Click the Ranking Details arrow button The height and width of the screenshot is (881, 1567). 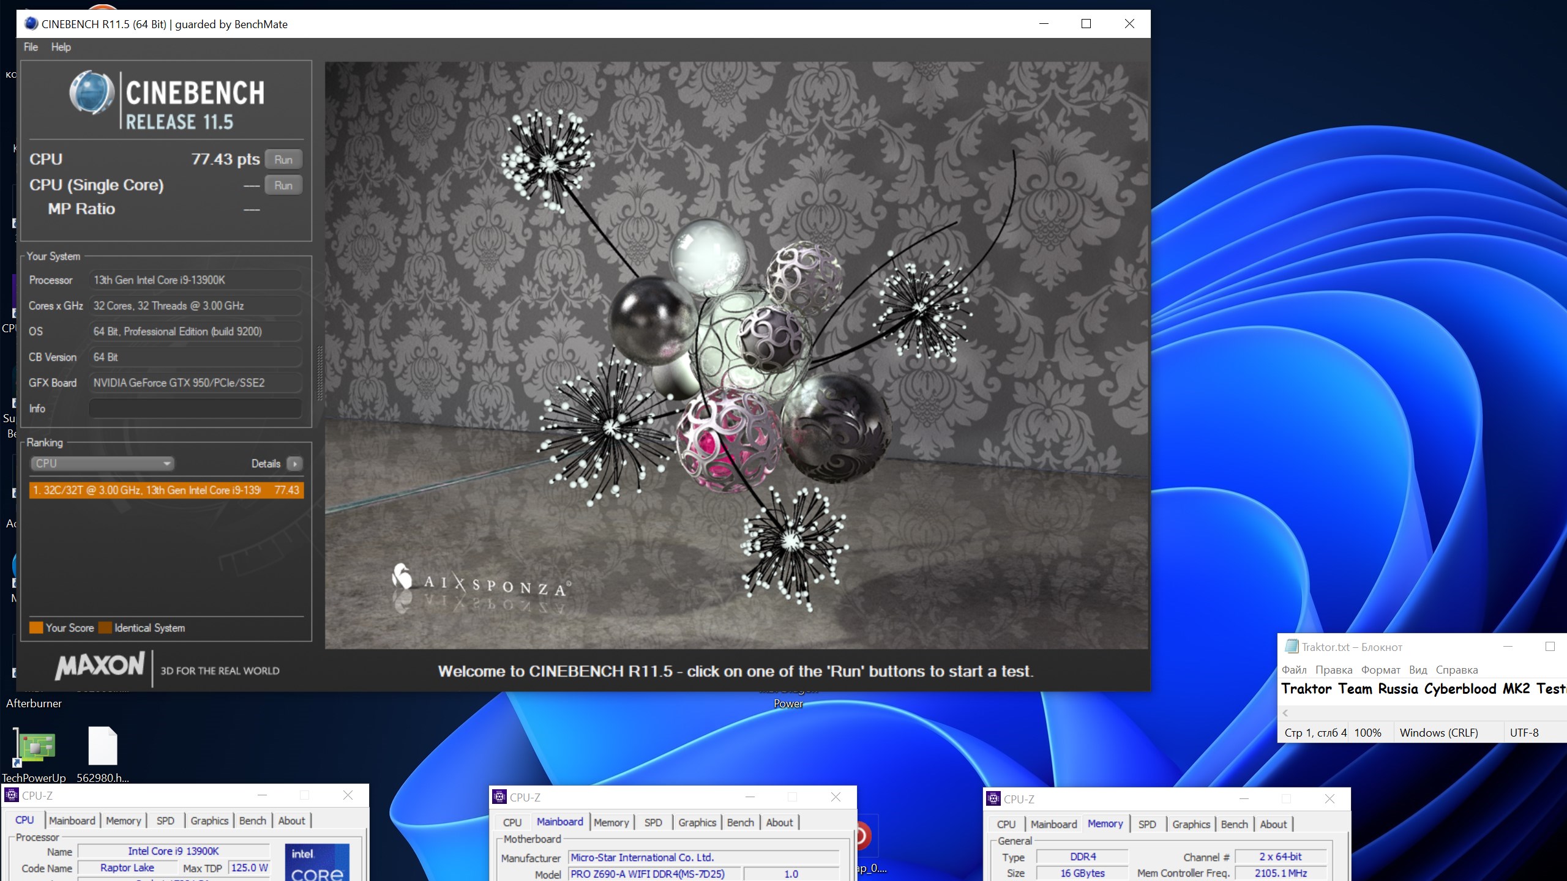pyautogui.click(x=294, y=464)
